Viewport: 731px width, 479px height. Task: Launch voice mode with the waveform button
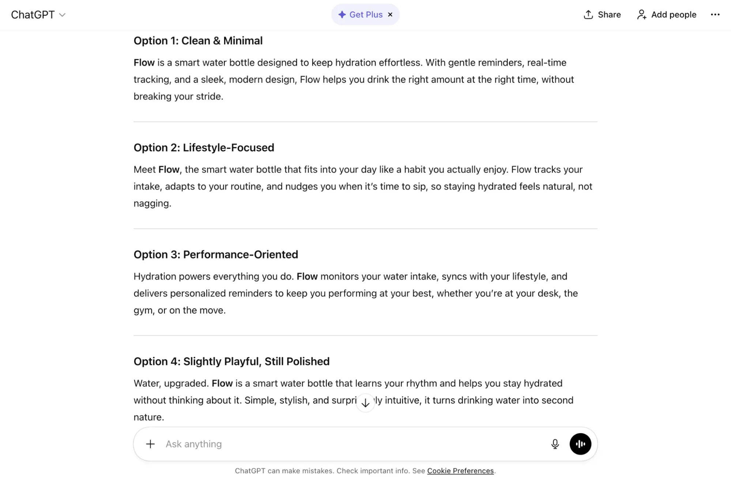pyautogui.click(x=580, y=444)
